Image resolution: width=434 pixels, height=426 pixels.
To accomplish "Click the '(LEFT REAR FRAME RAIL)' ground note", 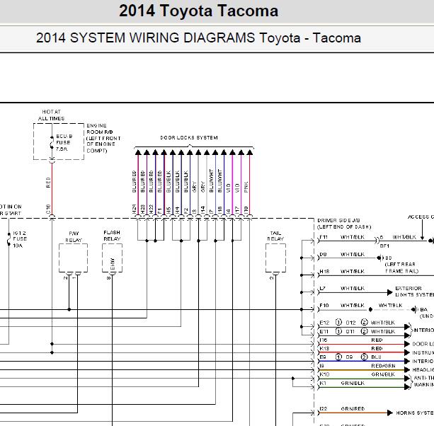I will (401, 267).
